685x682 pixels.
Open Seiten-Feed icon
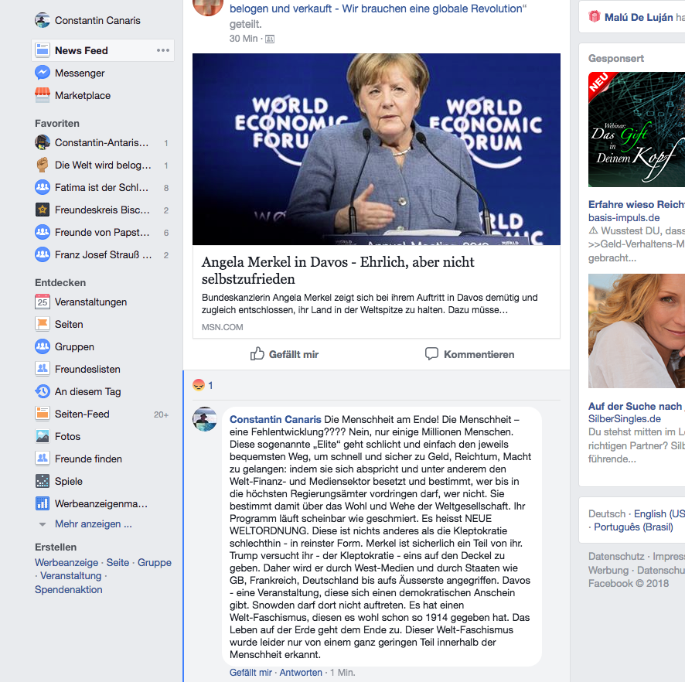click(43, 414)
